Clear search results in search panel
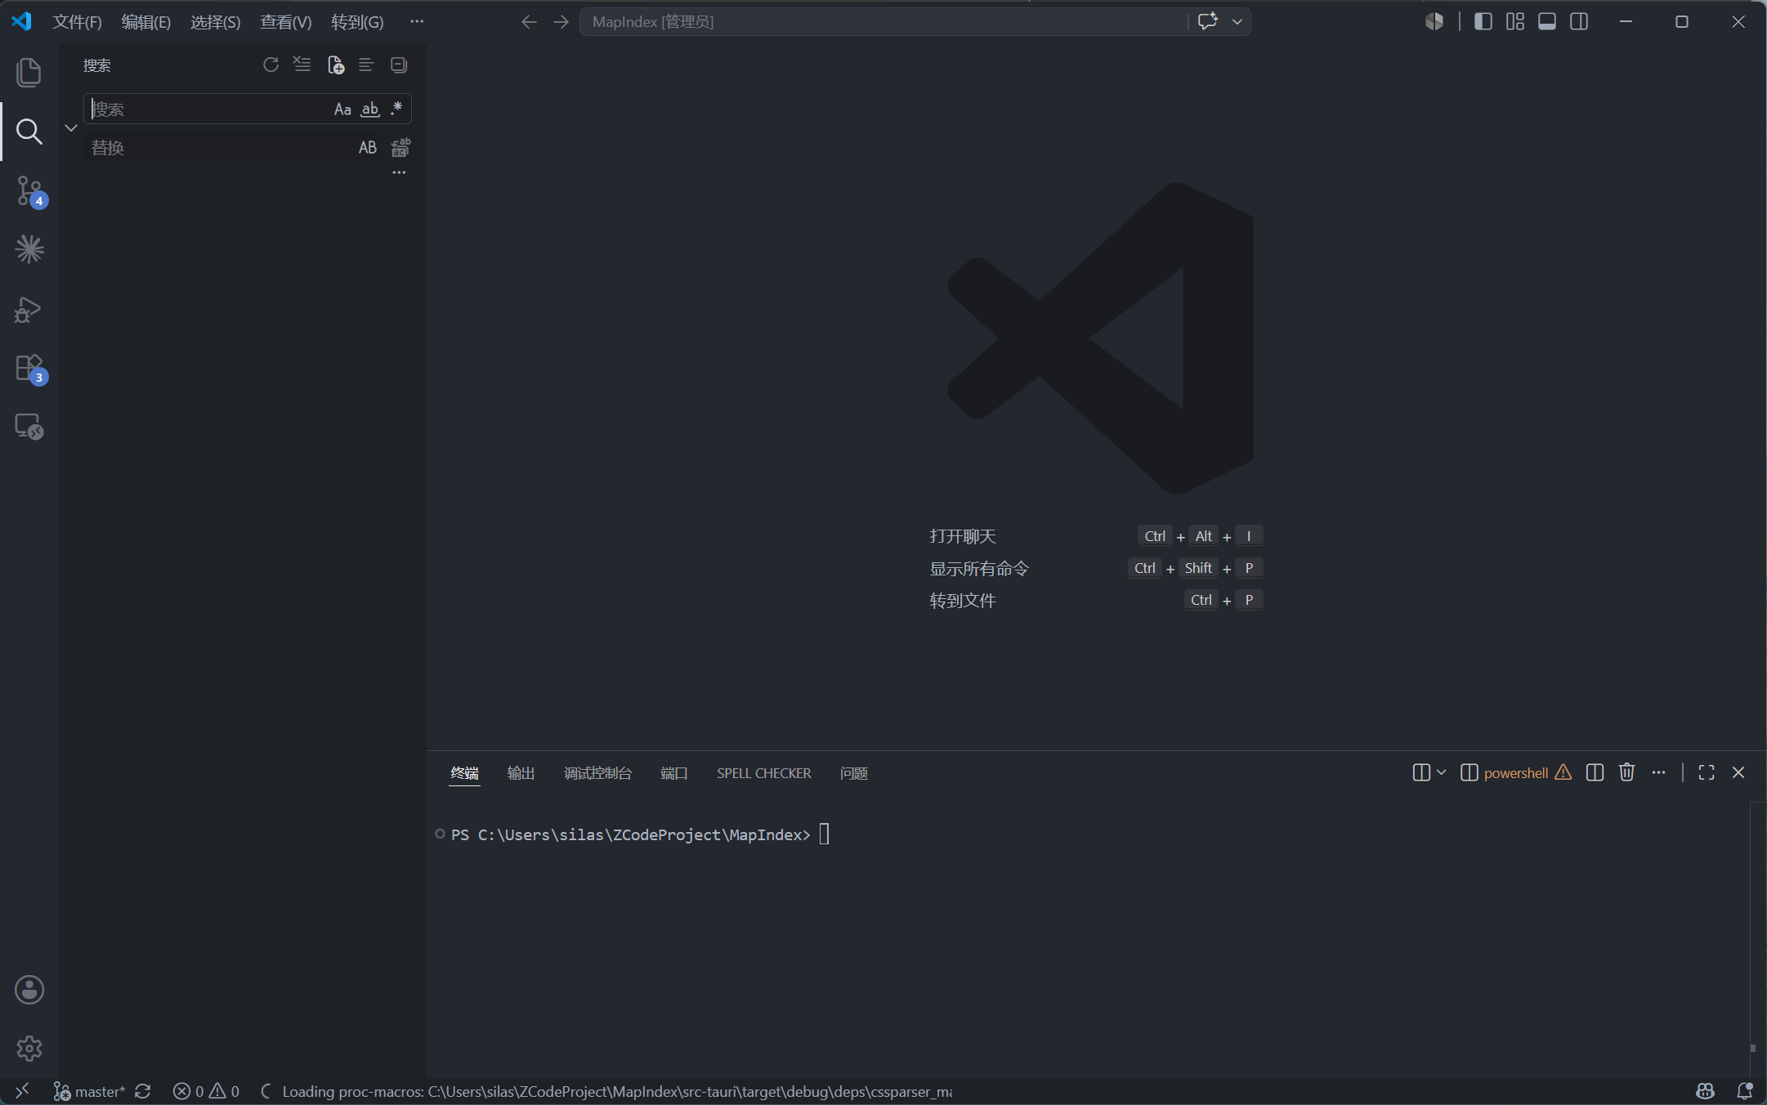1767x1105 pixels. click(x=302, y=65)
